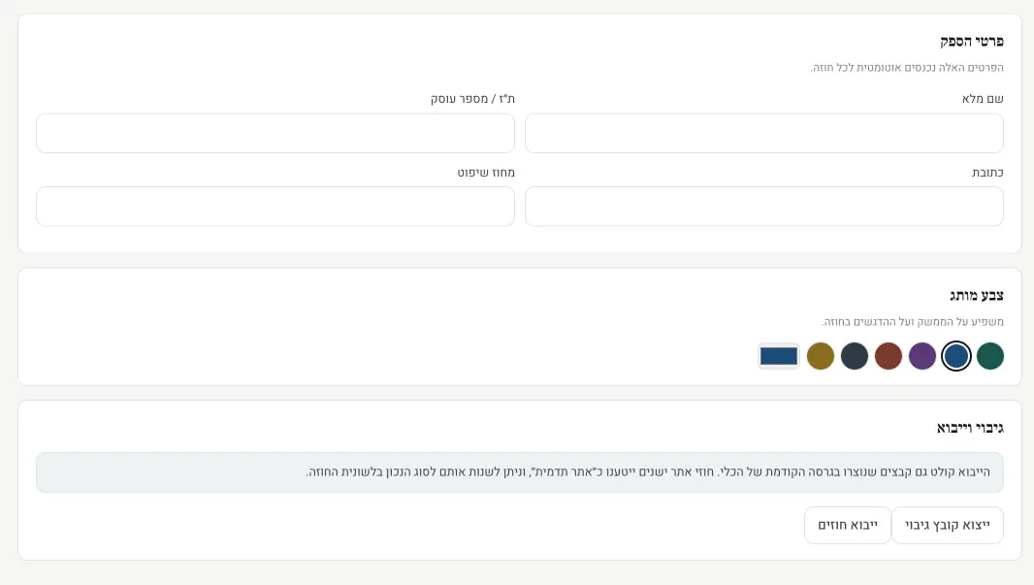The width and height of the screenshot is (1034, 585).
Task: Click the ייצוא קובץ גיבוי export button
Action: pos(947,525)
